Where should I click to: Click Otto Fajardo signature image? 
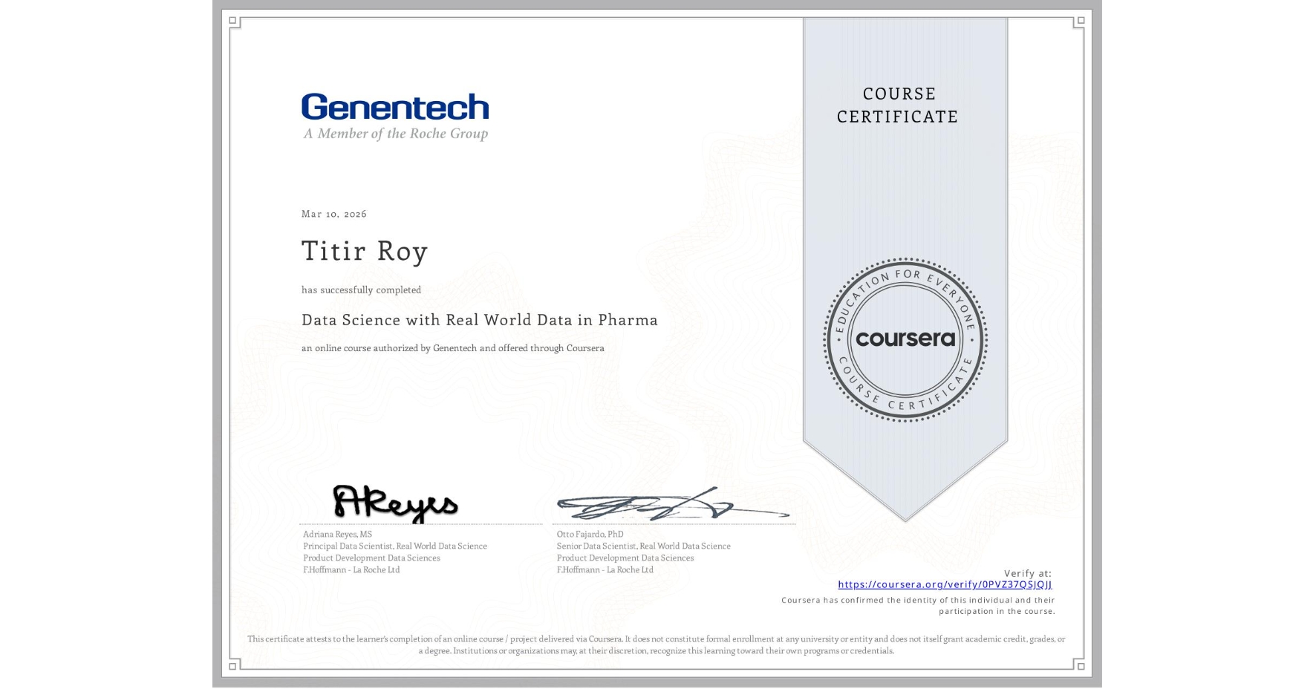coord(673,505)
